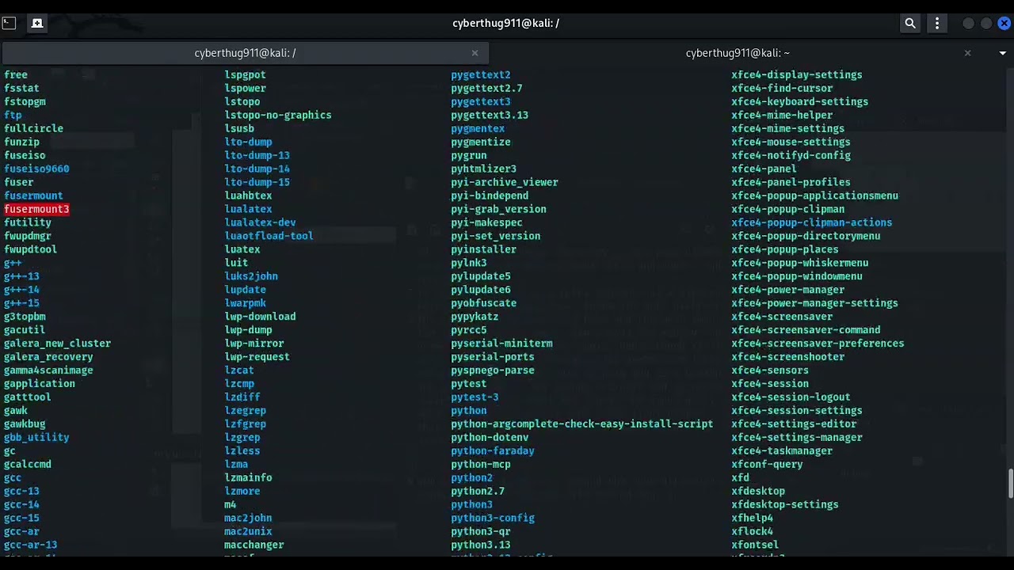
Task: Click the 'pyserial-miniterm' entry
Action: [x=501, y=344]
